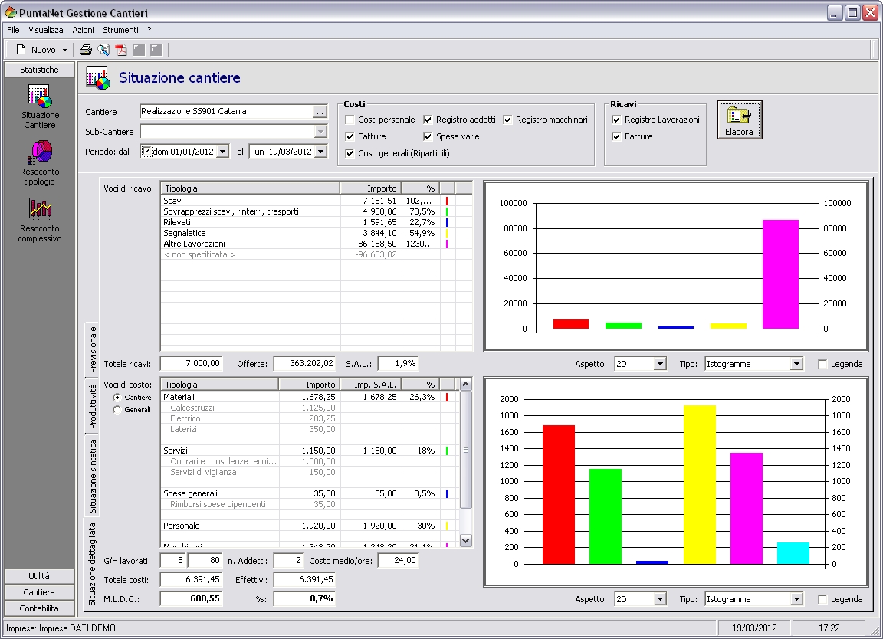
Task: Enable the Costi personale checkbox
Action: (x=350, y=120)
